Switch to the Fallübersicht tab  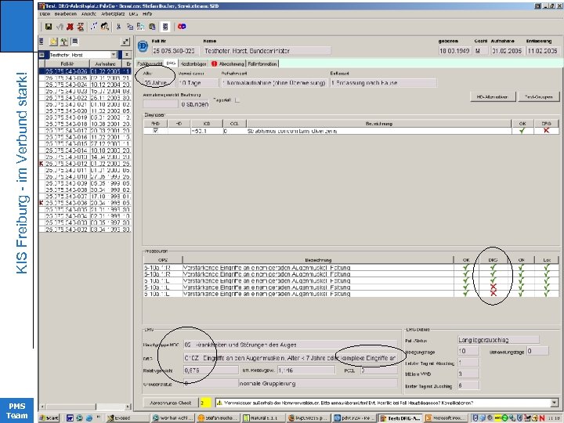(x=149, y=63)
